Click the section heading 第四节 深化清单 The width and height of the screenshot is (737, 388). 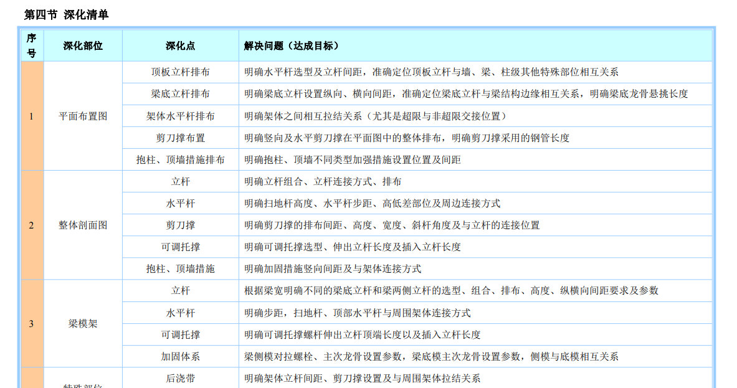(x=66, y=14)
